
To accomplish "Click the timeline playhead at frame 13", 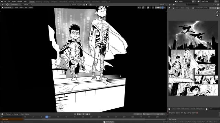I will 47,117.
